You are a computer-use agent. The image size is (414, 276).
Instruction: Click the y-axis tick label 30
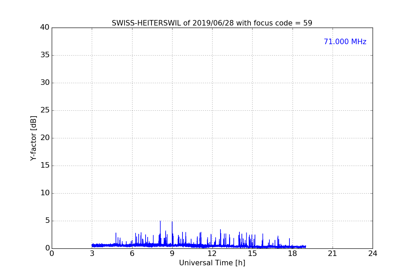45,83
